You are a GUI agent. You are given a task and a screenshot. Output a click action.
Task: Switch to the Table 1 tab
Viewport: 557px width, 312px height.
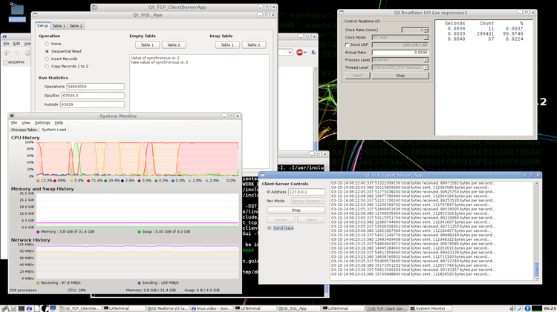[59, 26]
